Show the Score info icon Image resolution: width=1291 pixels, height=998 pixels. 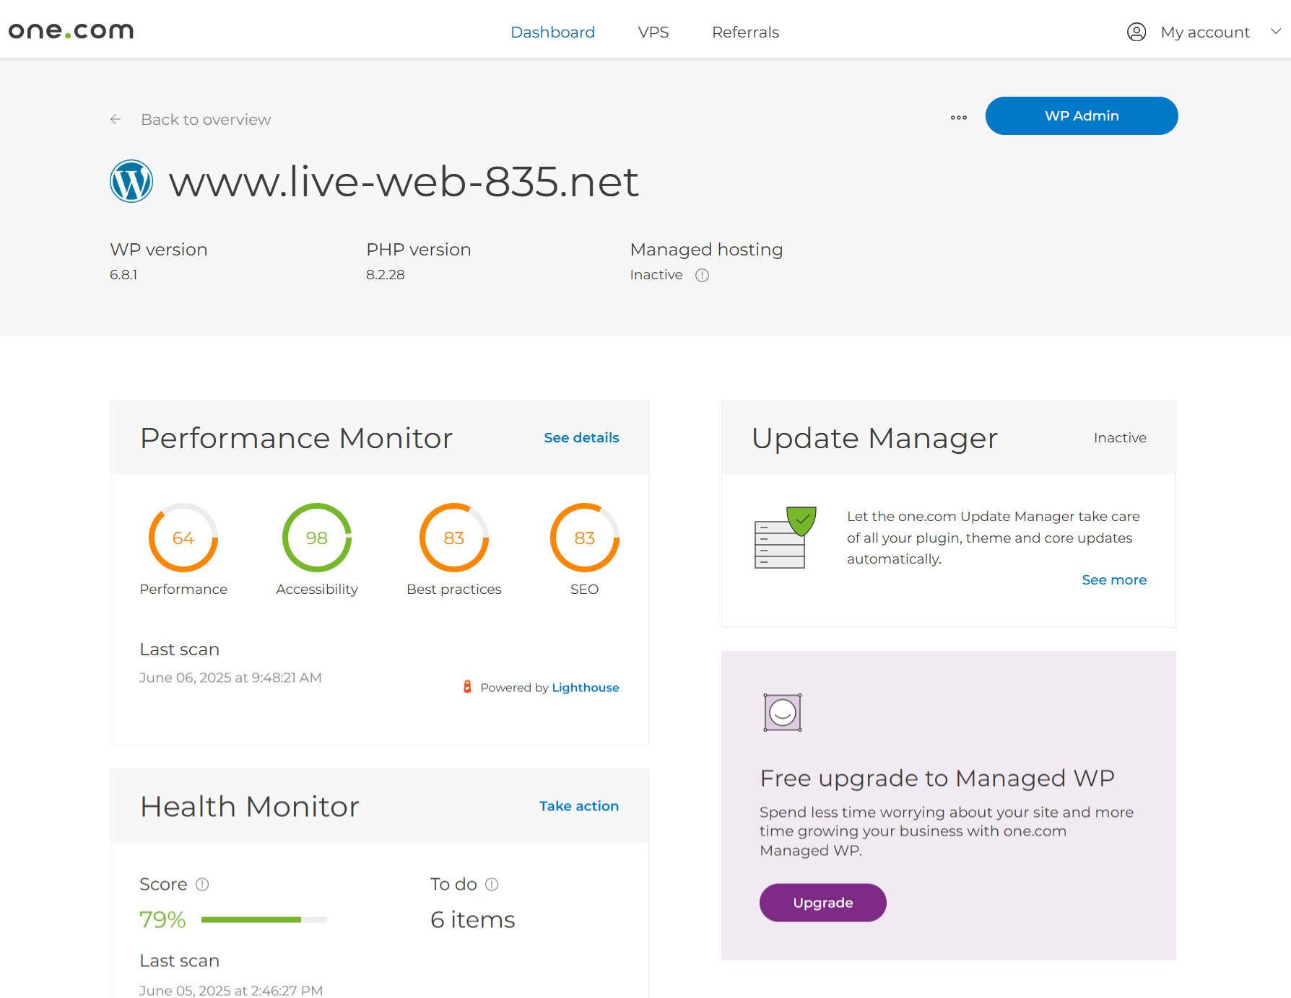pyautogui.click(x=202, y=884)
